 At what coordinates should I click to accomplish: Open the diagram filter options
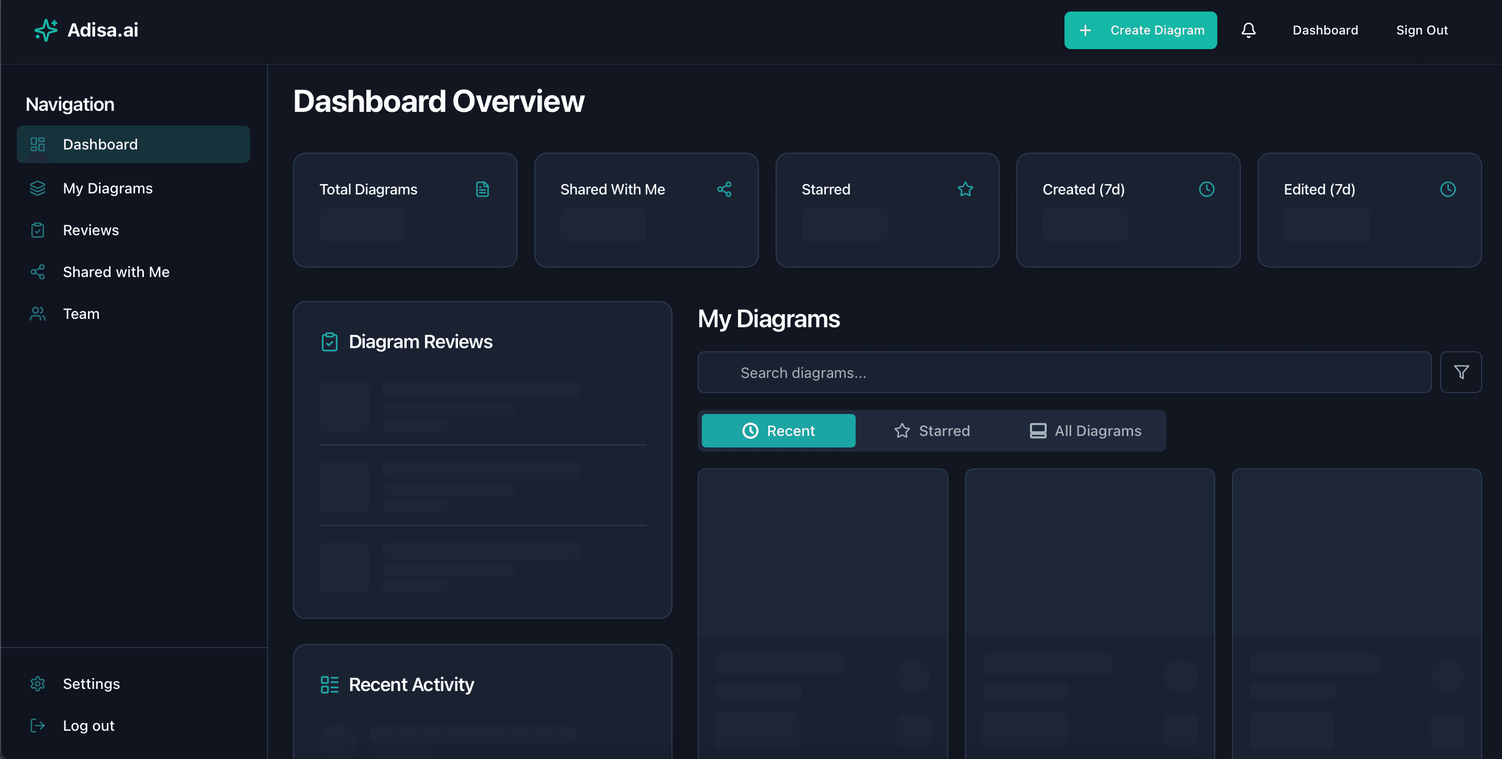click(x=1461, y=372)
